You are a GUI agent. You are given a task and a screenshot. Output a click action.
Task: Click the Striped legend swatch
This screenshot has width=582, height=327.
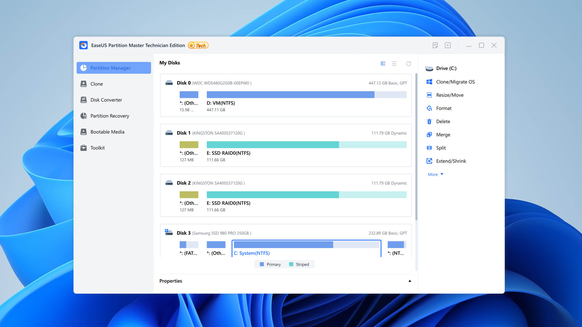(291, 264)
